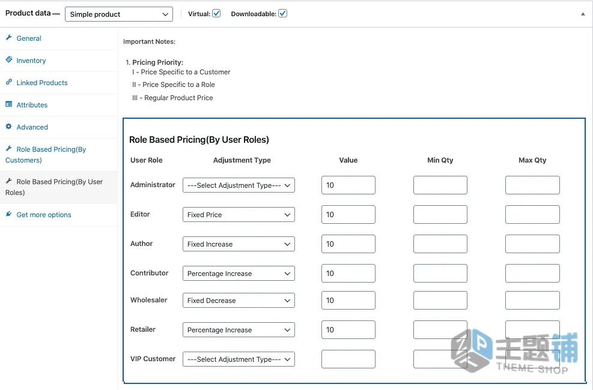Screen dimensions: 593x390
Task: Open the Simple product type dropdown
Action: (x=119, y=14)
